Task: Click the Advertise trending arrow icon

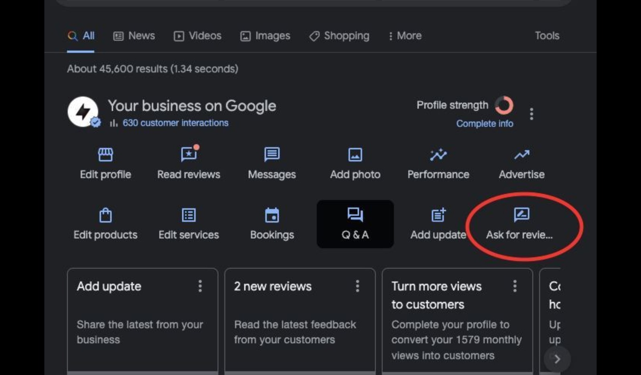Action: coord(522,154)
